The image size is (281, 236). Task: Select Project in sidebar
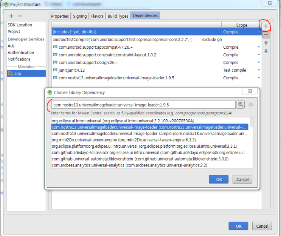(x=14, y=31)
